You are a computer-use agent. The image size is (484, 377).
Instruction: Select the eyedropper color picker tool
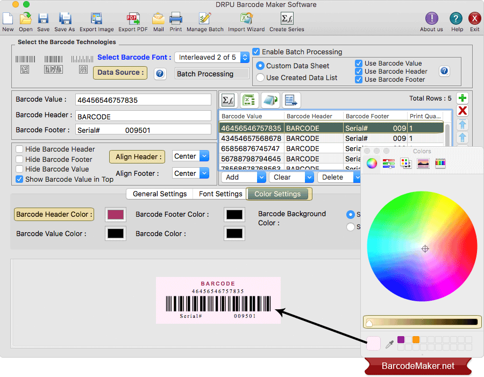tap(389, 344)
